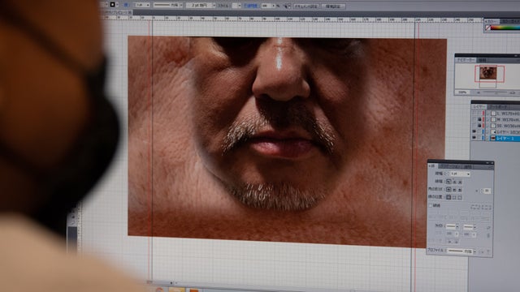Screen dimensions: 520x292
Task: Align stroke to center icon
Action: (x=448, y=197)
